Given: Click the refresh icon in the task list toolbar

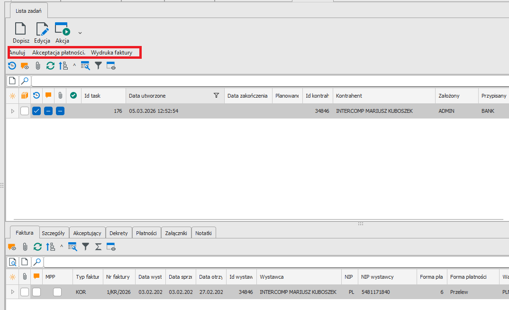Looking at the screenshot, I should coord(50,66).
